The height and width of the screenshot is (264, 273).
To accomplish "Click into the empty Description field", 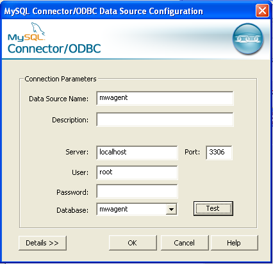I will click(x=165, y=120).
